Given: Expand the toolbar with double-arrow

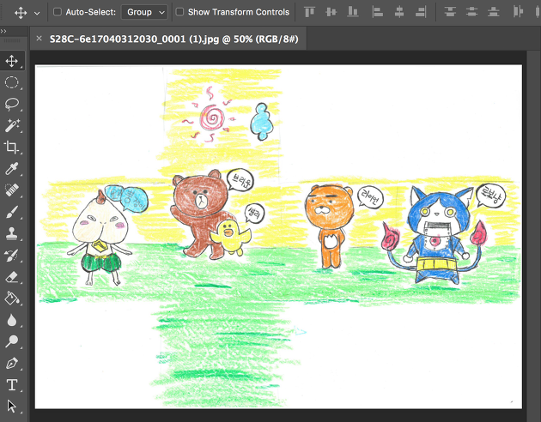Looking at the screenshot, I should [3, 31].
